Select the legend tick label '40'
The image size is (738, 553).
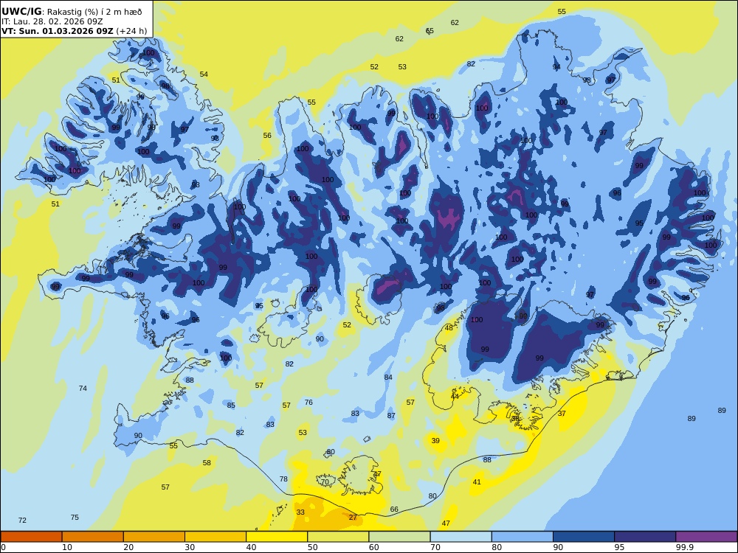pos(252,547)
